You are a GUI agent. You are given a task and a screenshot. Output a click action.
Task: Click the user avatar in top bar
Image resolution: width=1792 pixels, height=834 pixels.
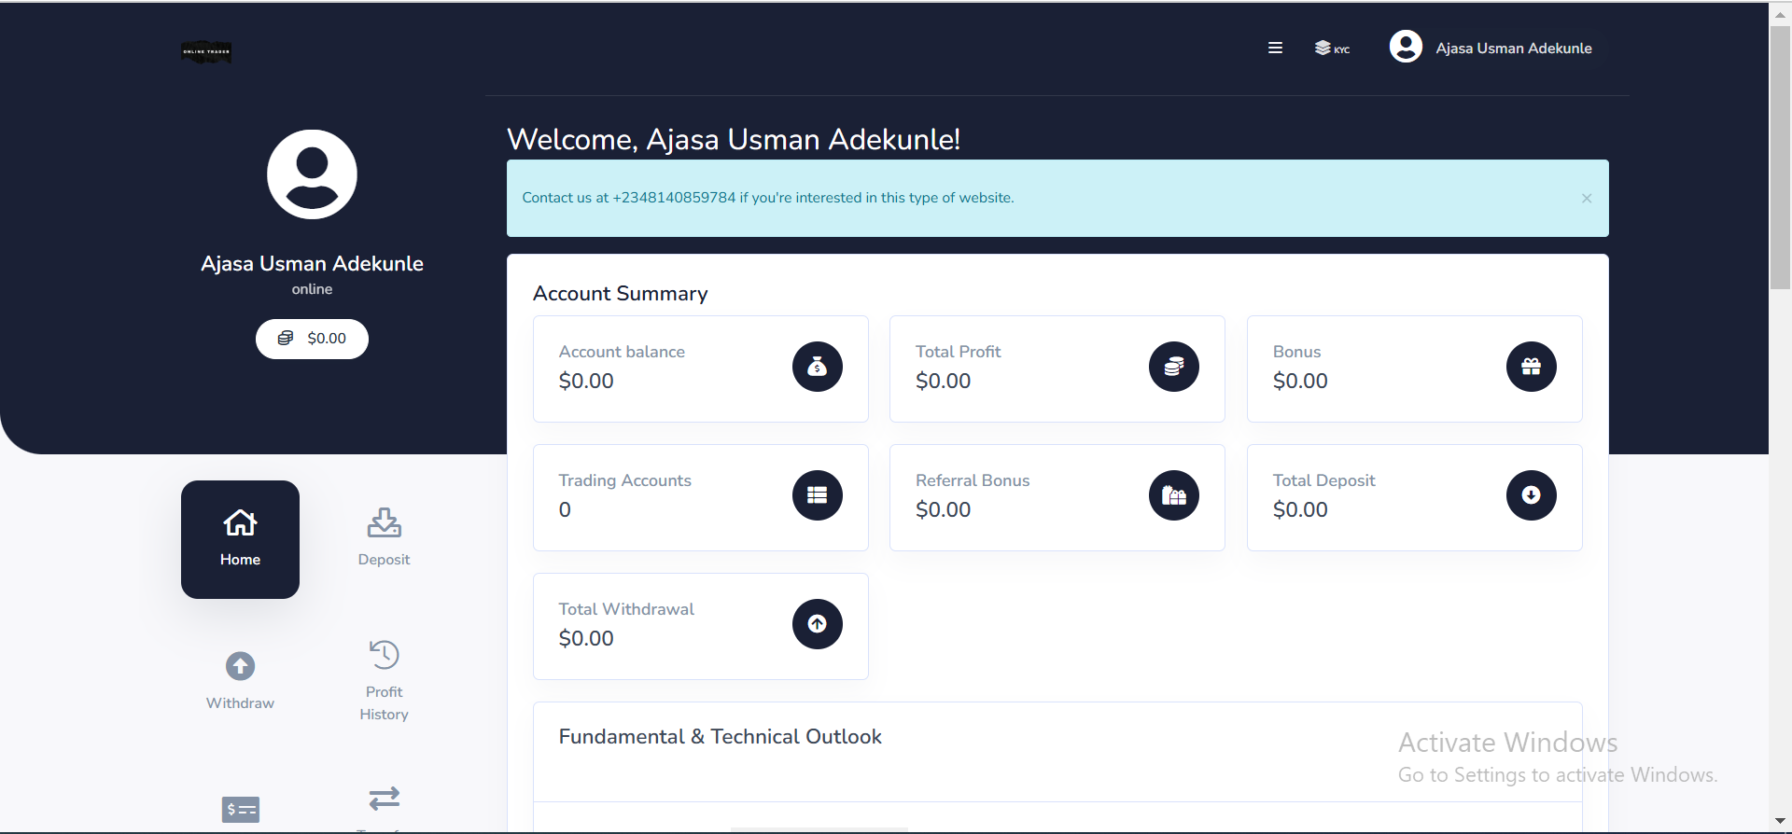pos(1406,47)
